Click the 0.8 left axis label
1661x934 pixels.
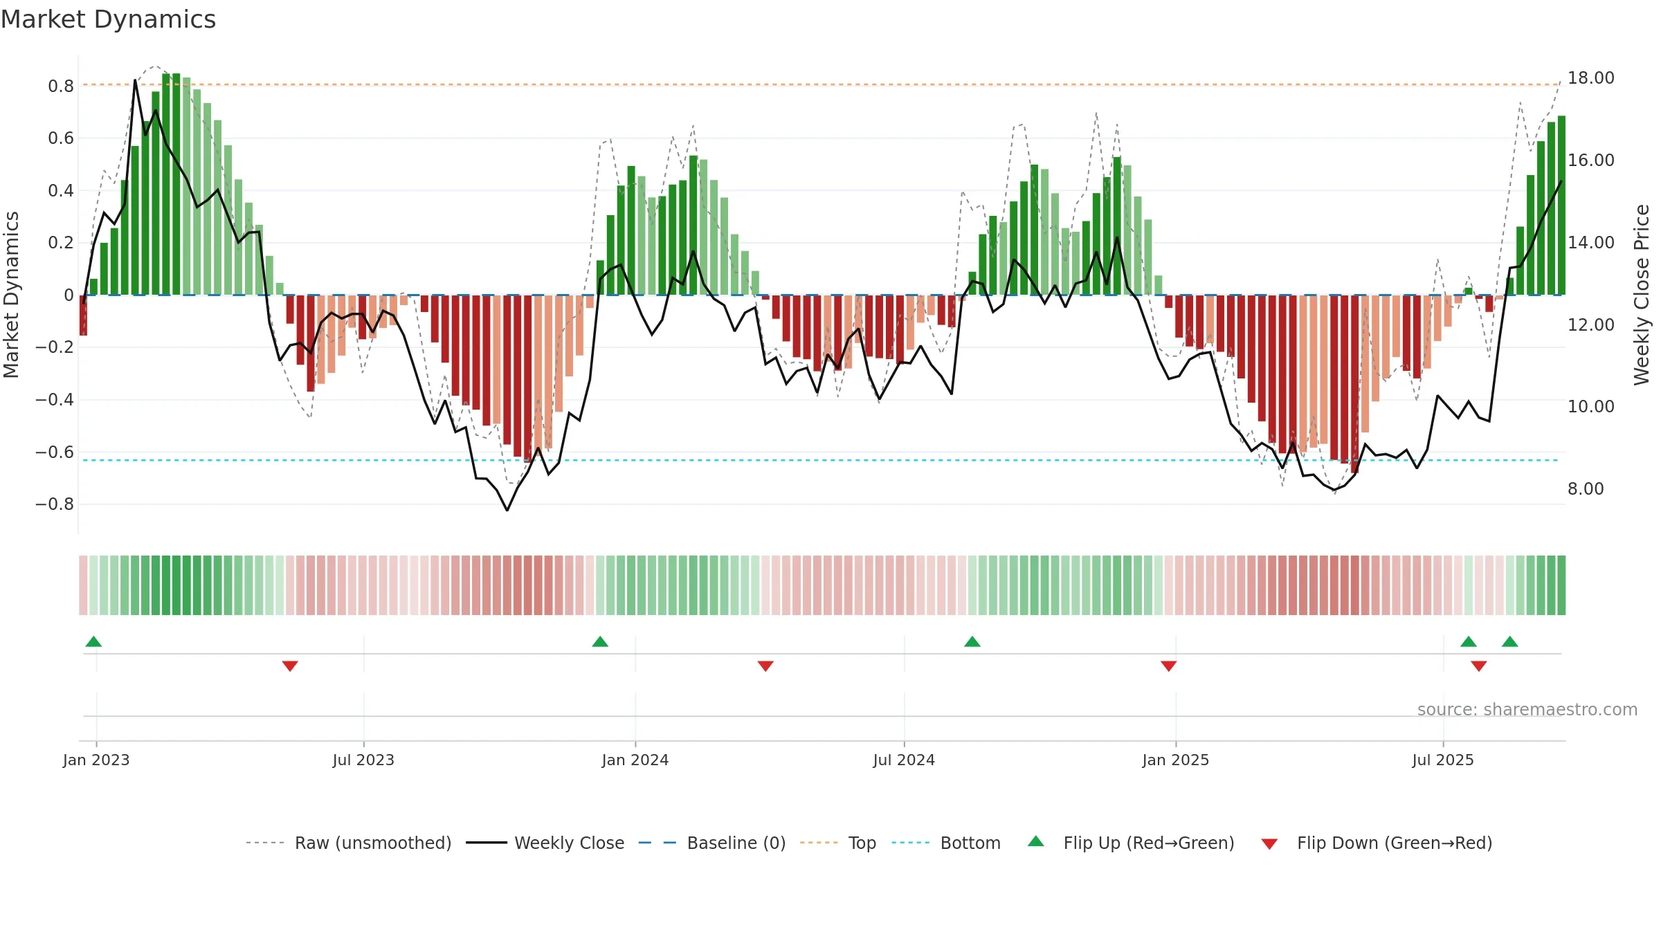(x=61, y=86)
